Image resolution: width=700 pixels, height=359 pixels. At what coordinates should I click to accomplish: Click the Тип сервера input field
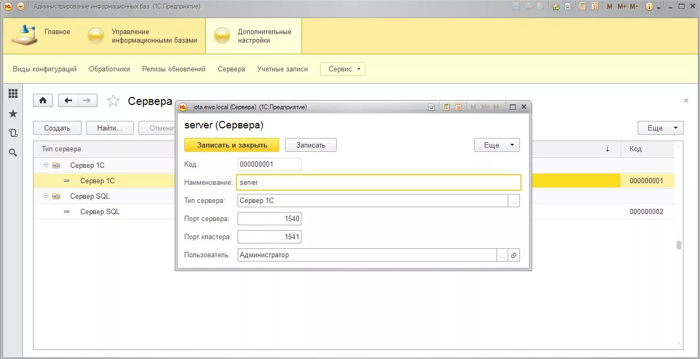pyautogui.click(x=372, y=201)
